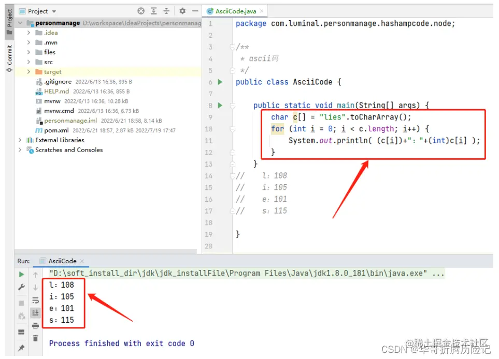Click the Print console output icon

point(35,326)
